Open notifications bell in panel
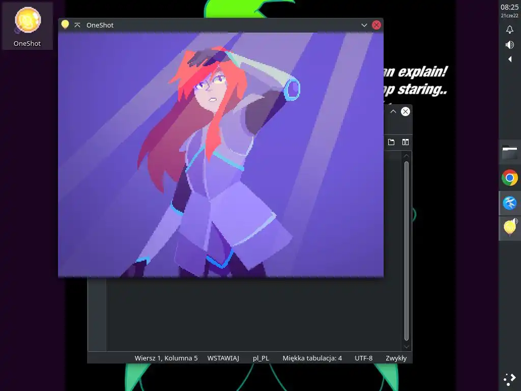Viewport: 521px width, 391px height. tap(510, 30)
